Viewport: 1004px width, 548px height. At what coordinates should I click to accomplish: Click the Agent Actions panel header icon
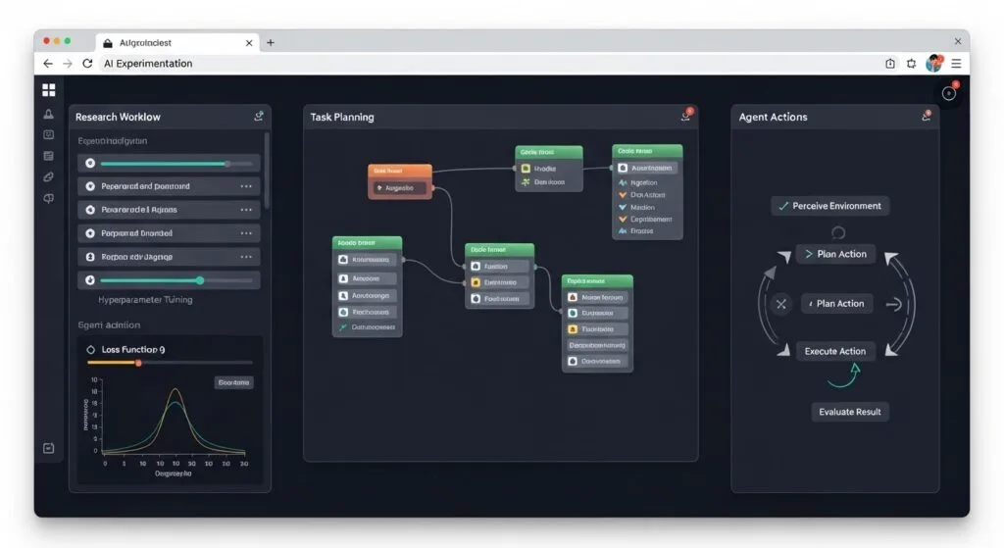point(926,116)
